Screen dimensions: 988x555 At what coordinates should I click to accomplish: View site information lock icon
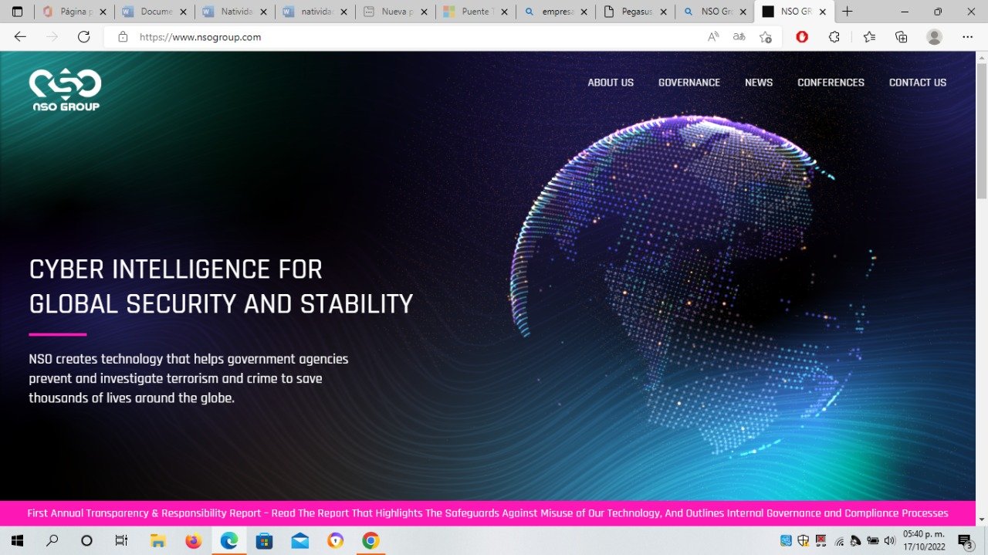[x=122, y=37]
